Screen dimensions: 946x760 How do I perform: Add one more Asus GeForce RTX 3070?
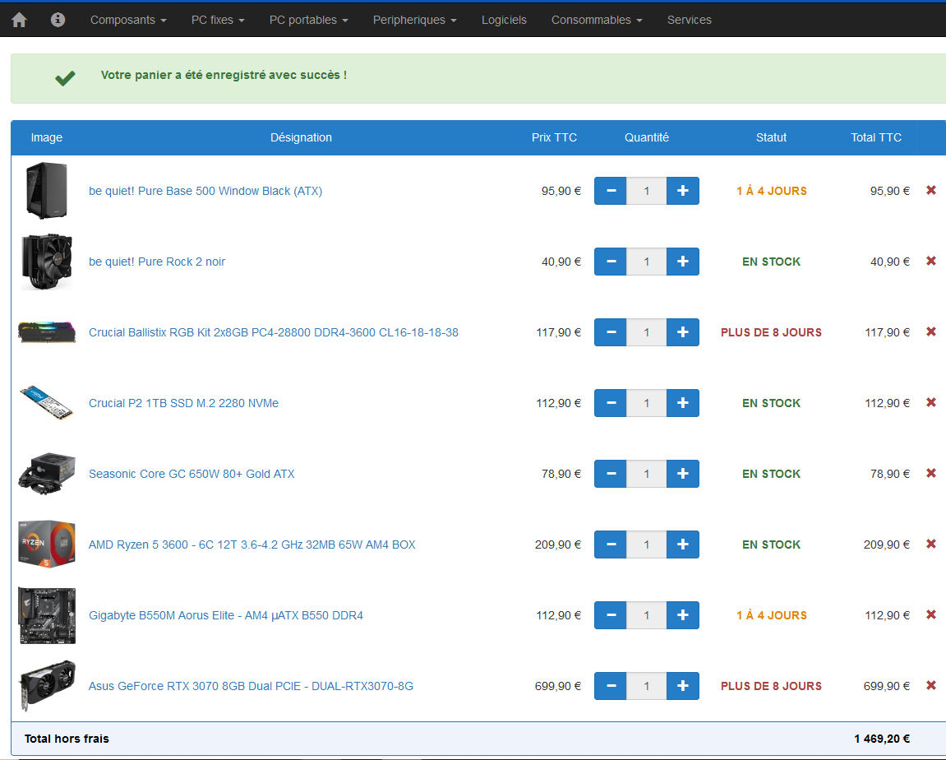coord(683,686)
